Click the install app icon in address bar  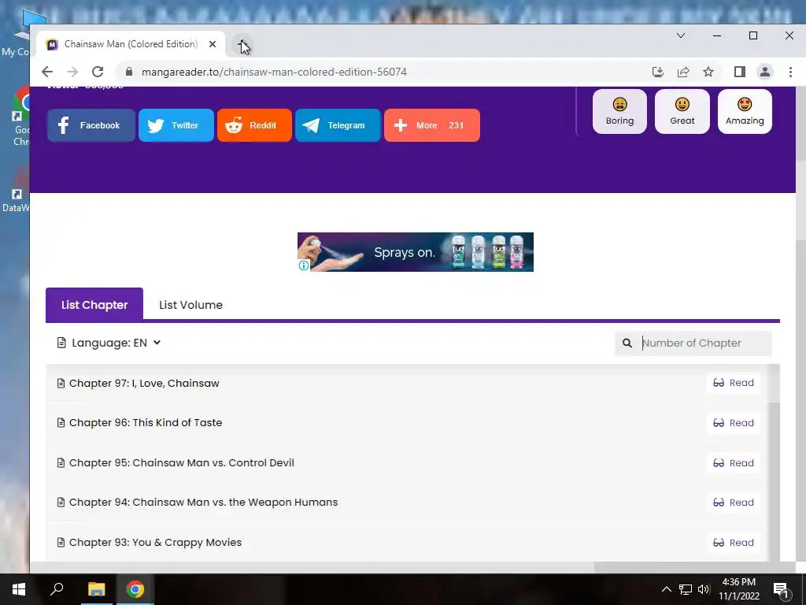[657, 72]
